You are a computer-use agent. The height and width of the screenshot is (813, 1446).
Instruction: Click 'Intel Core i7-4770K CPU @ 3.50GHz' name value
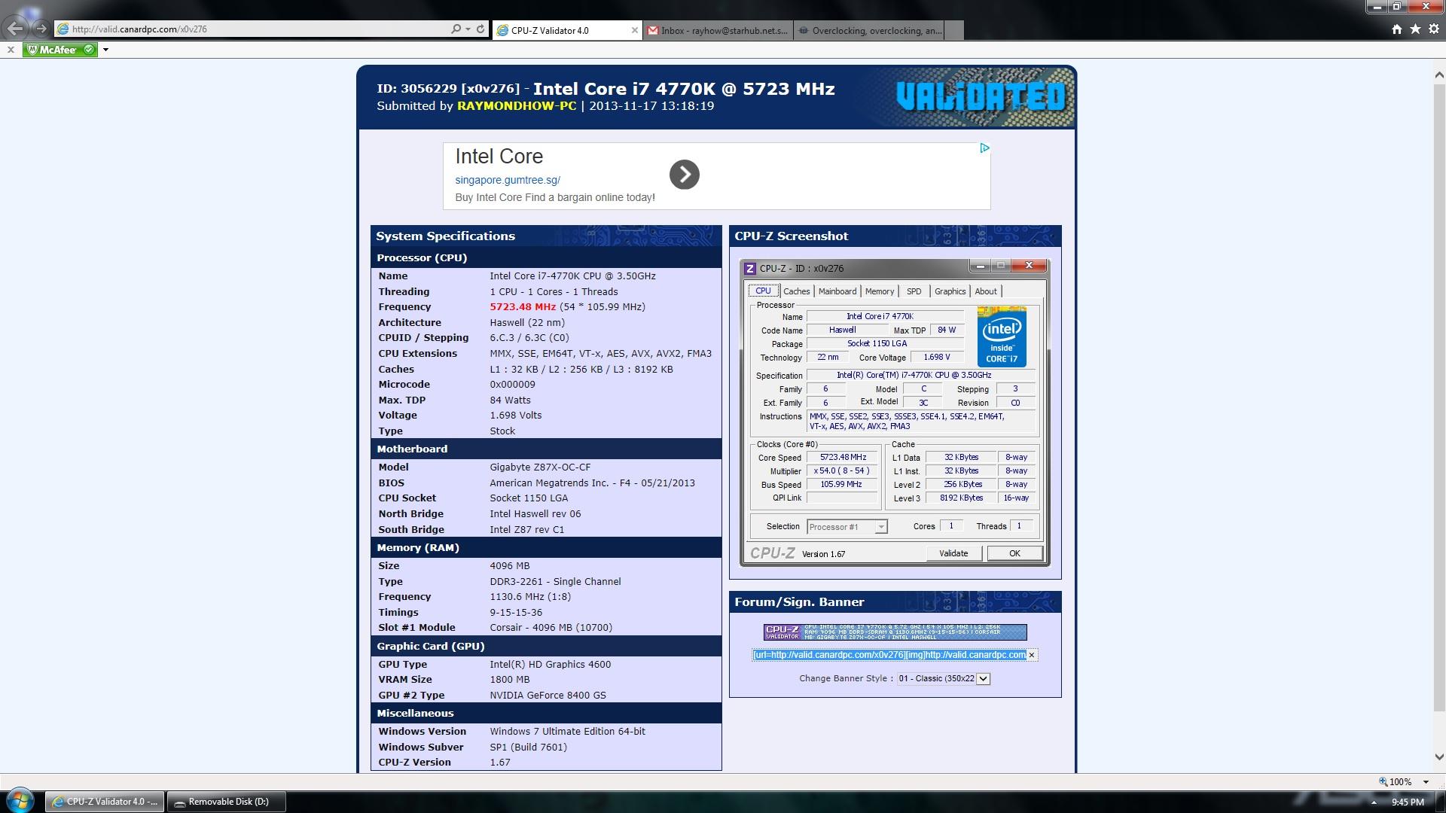coord(572,276)
